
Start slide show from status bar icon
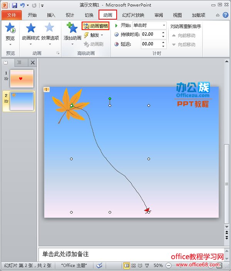pyautogui.click(x=147, y=266)
